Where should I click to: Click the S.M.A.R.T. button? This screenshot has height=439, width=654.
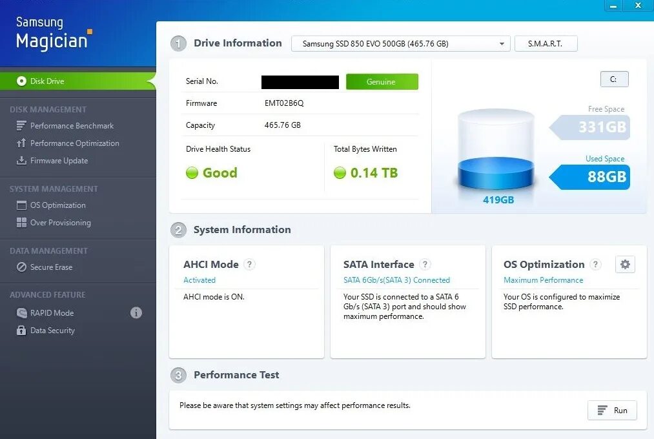tap(546, 43)
